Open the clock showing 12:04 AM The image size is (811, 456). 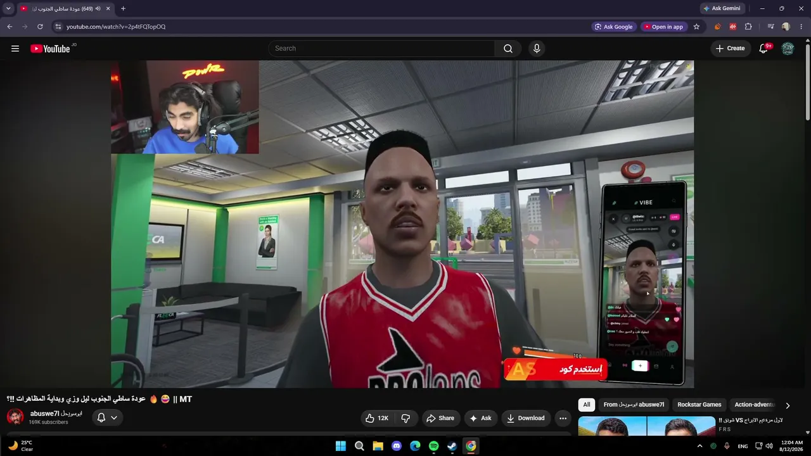(x=793, y=446)
